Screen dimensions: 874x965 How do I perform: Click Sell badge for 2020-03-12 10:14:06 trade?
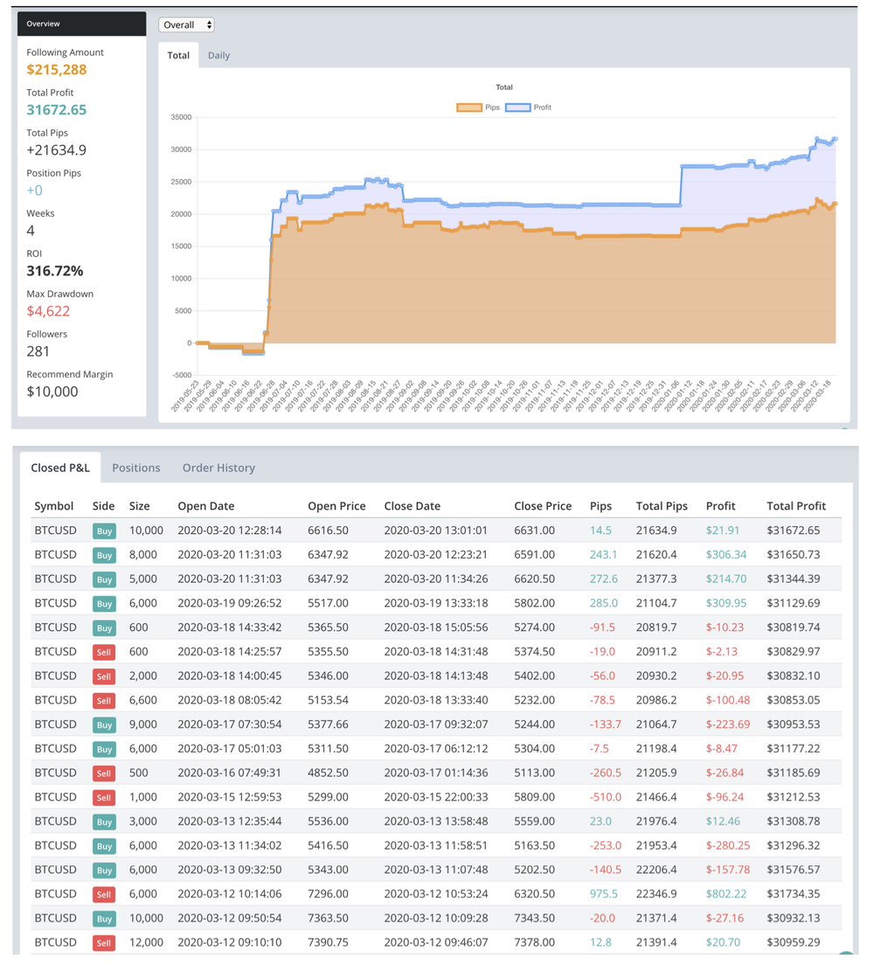click(x=104, y=894)
